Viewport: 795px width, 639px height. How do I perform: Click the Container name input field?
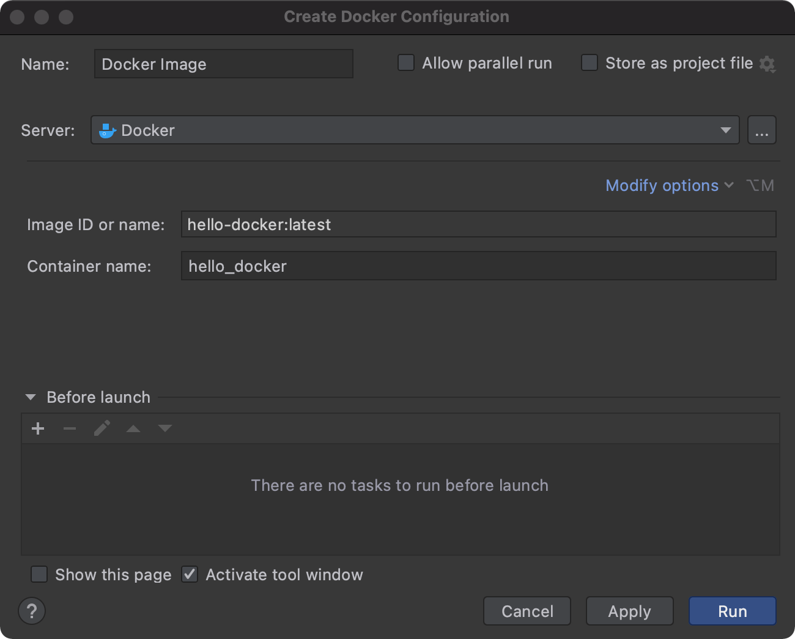[x=478, y=266]
